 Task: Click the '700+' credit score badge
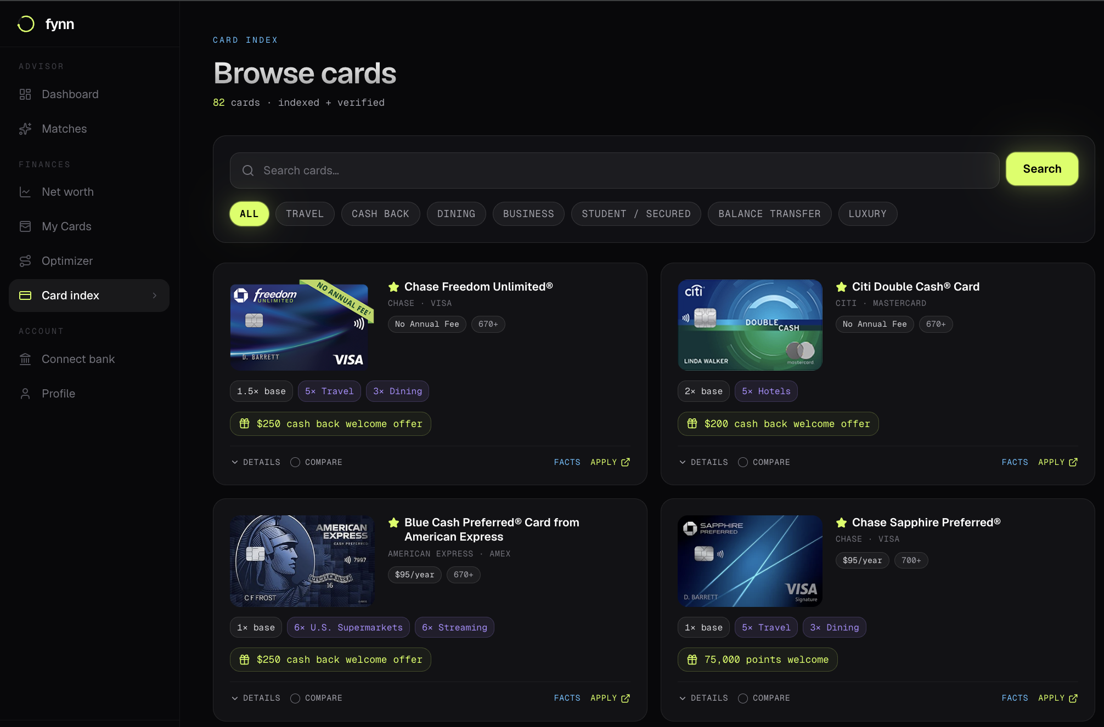[911, 560]
